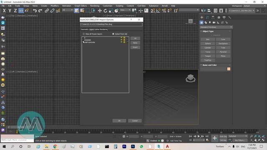
Task: Select the 'Select from list' radio button
Action: 113,34
